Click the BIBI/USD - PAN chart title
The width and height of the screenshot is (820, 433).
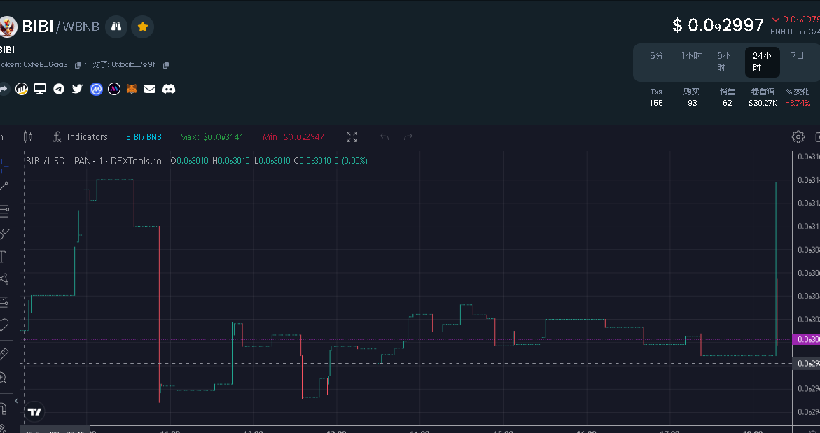(93, 161)
